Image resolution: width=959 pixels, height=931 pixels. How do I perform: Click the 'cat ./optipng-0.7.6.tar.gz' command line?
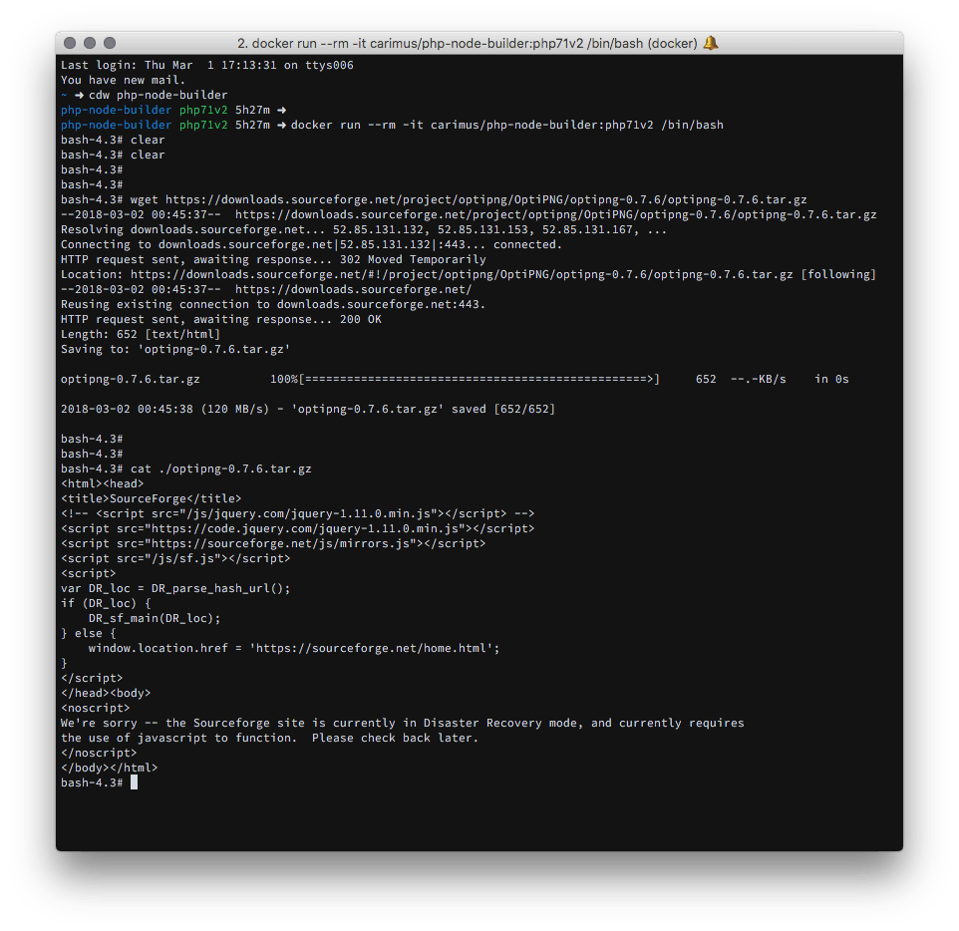(x=186, y=468)
